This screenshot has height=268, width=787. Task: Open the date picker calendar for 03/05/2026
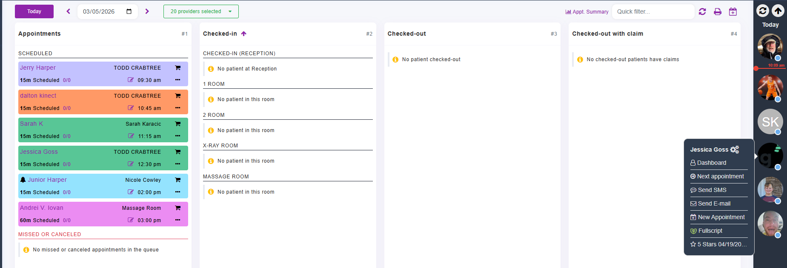point(129,11)
